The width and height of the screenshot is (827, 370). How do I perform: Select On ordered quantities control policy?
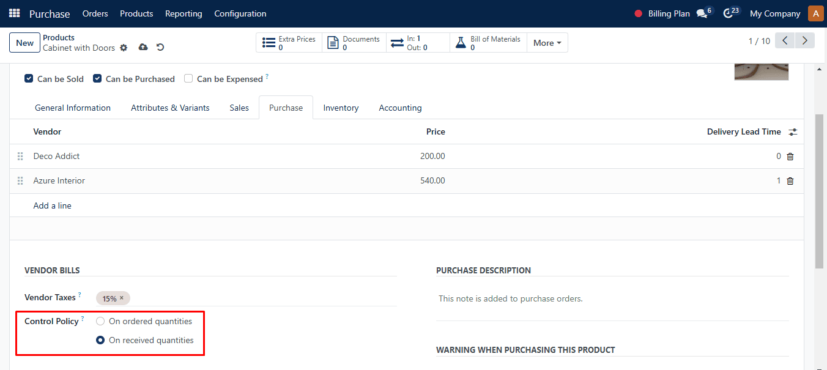pyautogui.click(x=100, y=321)
